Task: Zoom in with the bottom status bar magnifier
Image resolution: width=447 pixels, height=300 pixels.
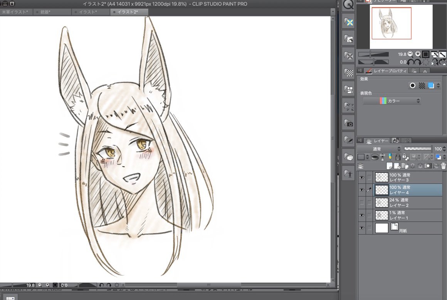Action: [47, 285]
